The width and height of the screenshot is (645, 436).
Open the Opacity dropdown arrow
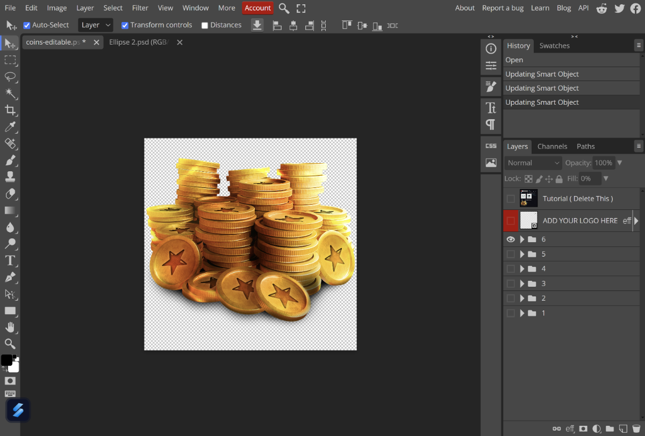620,163
